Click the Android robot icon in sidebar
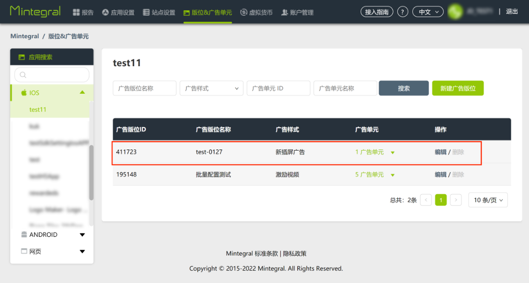This screenshot has height=283, width=529. (24, 234)
